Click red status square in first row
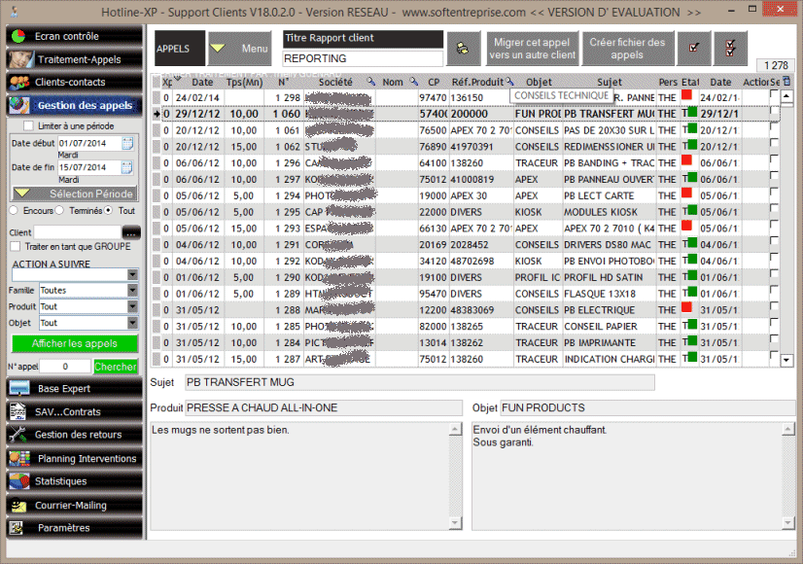 (686, 95)
